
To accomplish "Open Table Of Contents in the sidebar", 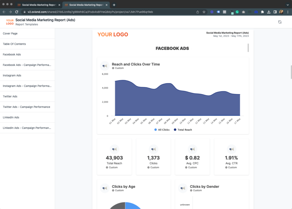I will pos(27,44).
